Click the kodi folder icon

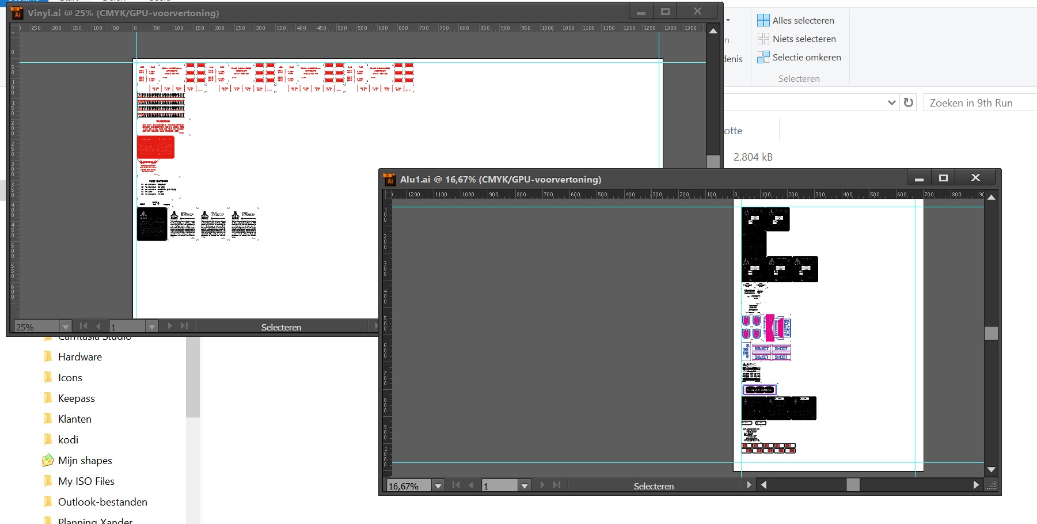tap(48, 439)
